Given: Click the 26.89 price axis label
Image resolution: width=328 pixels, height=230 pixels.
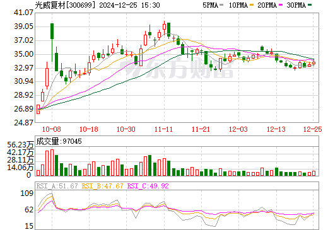Looking at the screenshot, I should [x=23, y=109].
